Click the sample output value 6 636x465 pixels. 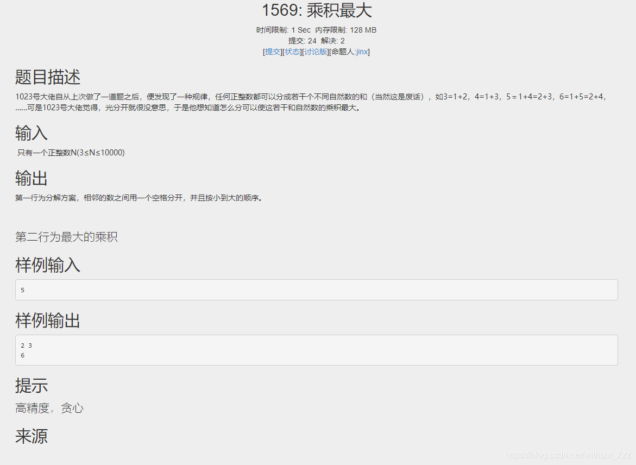23,355
